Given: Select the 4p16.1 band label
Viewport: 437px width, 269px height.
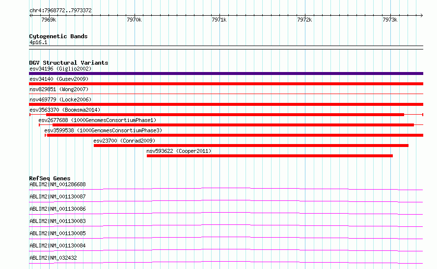Looking at the screenshot, I should tap(38, 42).
